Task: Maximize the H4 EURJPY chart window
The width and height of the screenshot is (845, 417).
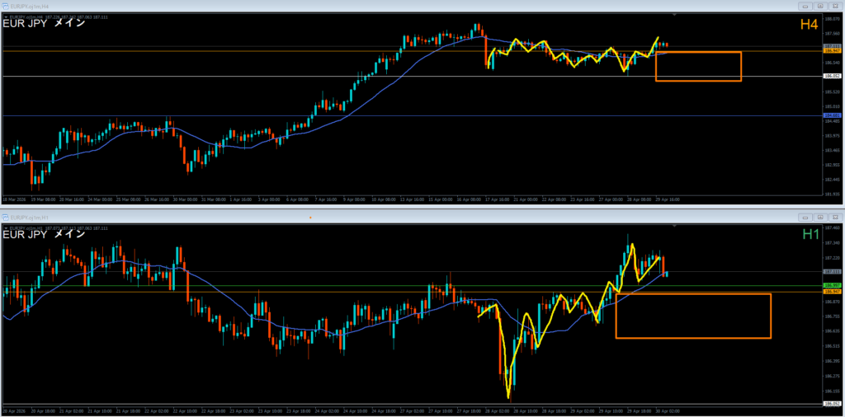Action: pyautogui.click(x=819, y=5)
